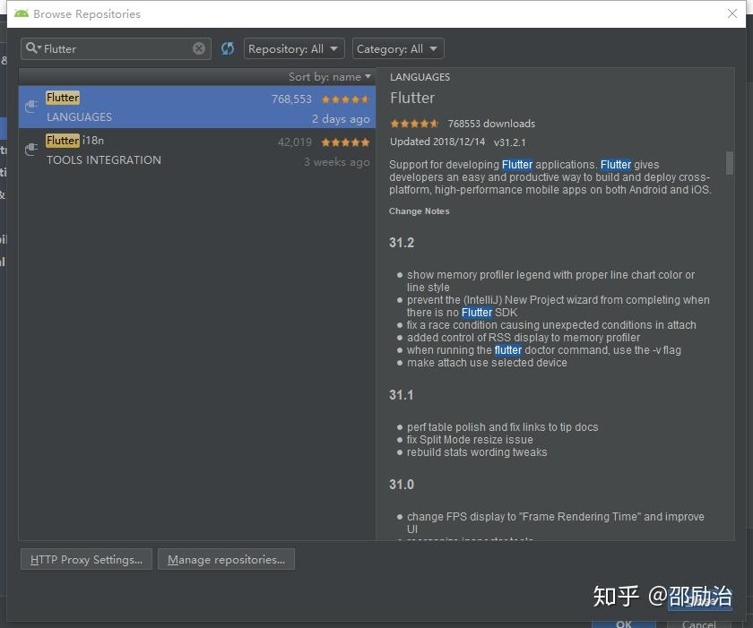Click the highlighted Flutter link in the description
The width and height of the screenshot is (753, 628).
coord(517,165)
